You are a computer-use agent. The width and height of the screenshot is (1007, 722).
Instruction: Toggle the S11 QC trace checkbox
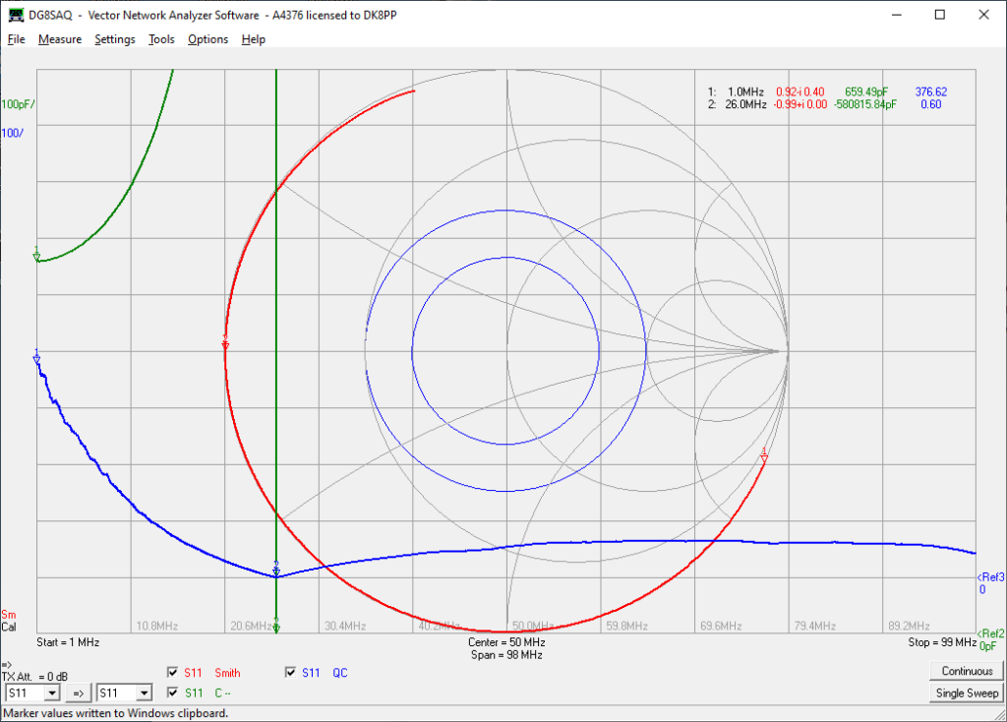(290, 673)
